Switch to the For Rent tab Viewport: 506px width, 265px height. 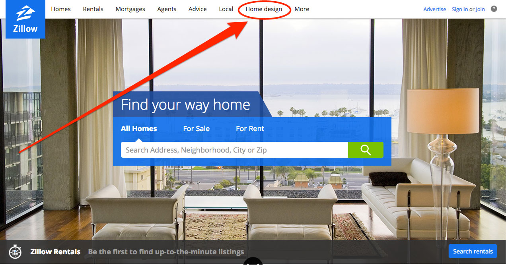(250, 128)
